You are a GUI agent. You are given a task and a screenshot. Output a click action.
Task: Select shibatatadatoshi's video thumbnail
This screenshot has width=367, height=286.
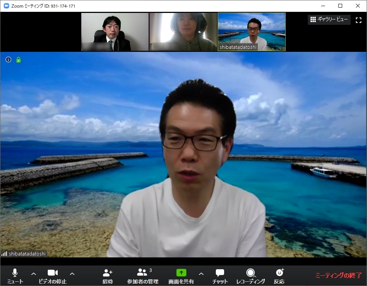point(251,32)
